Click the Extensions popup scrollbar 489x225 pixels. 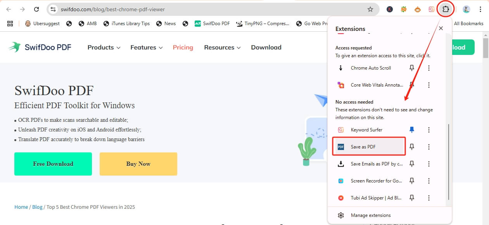pos(449,162)
